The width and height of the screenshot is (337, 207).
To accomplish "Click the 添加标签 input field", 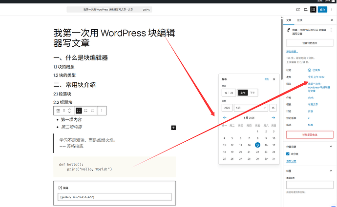I will 310,185.
